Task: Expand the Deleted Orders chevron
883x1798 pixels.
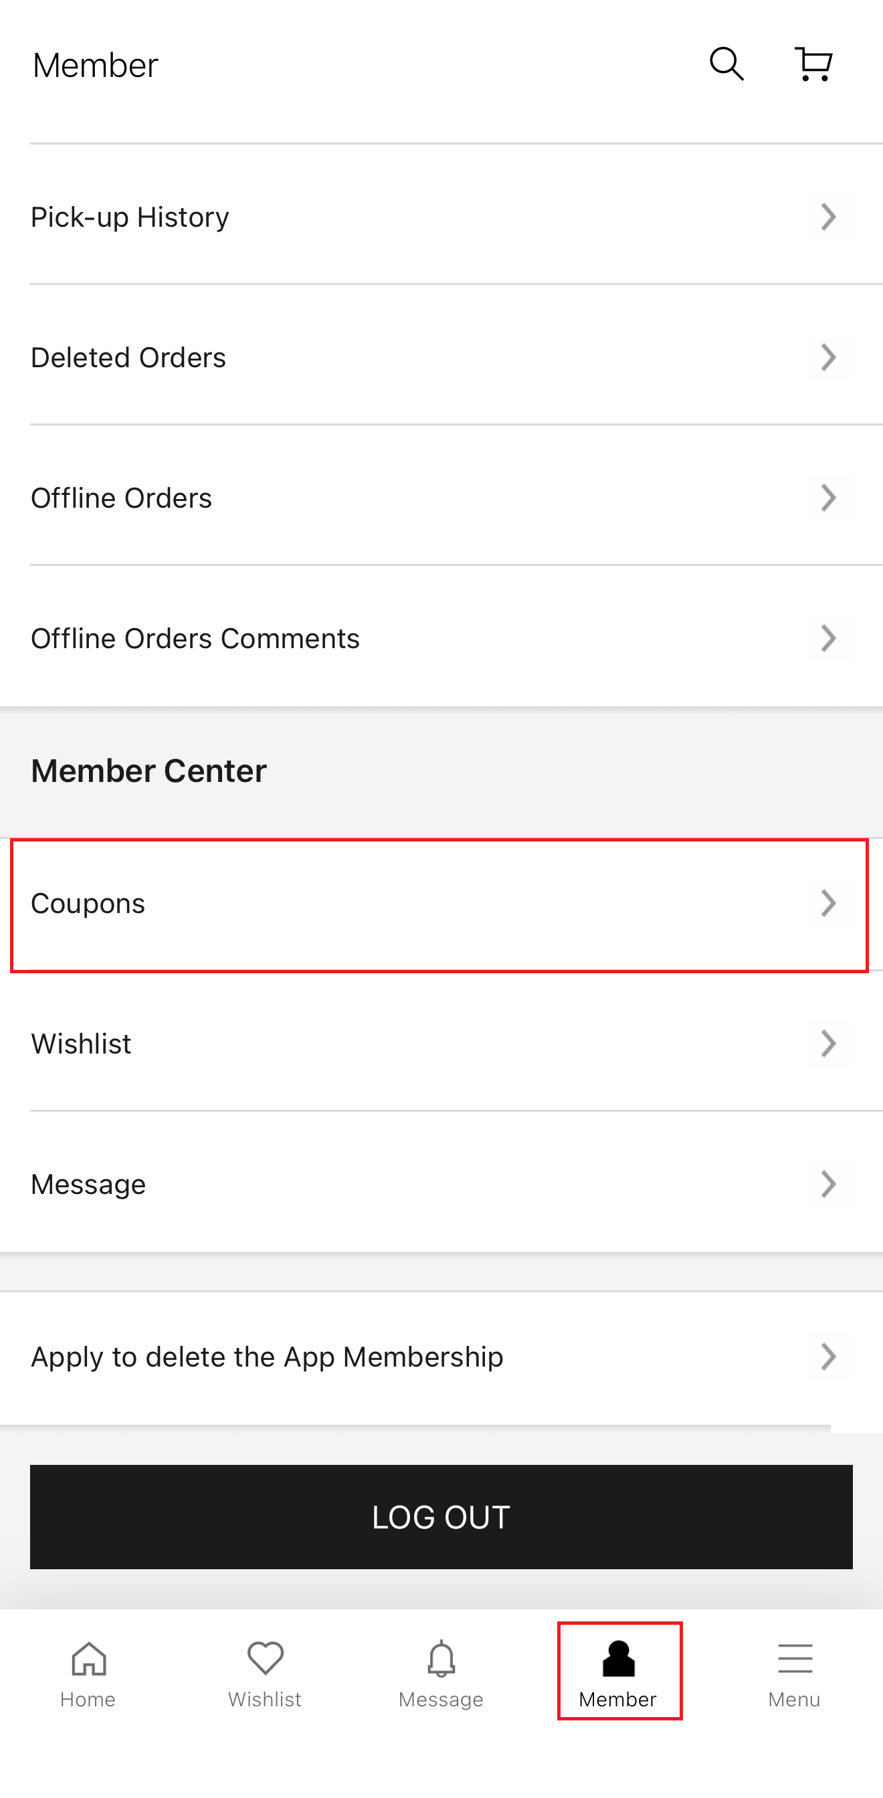Action: (x=828, y=357)
